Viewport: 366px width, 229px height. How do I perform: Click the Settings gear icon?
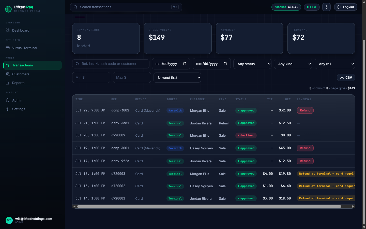[x=8, y=109]
